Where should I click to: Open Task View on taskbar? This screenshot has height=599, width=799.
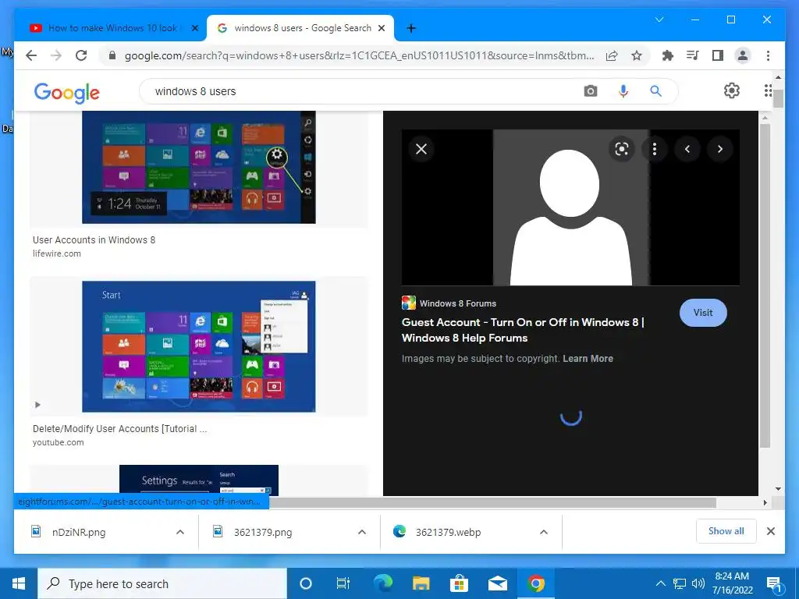pos(343,583)
